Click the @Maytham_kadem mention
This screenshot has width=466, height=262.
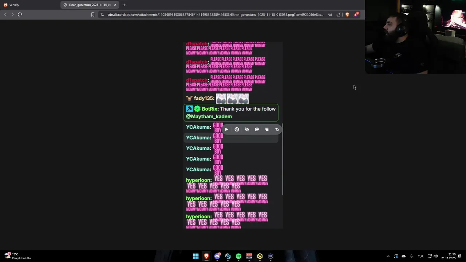coord(209,116)
